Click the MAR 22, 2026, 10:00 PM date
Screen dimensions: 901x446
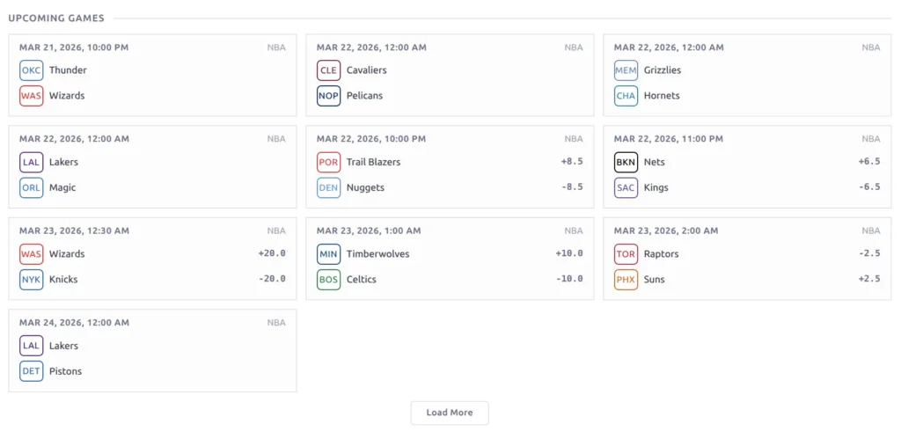point(371,140)
